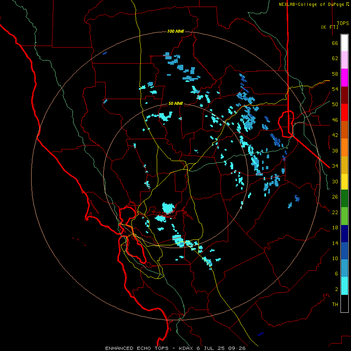351x351 pixels.
Task: Click the cyan legend swatch
Action: 344,286
